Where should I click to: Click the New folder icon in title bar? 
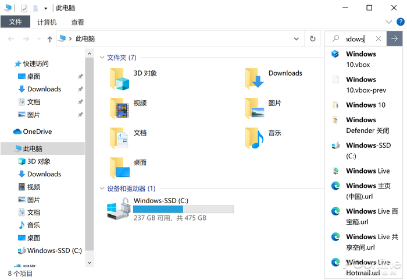coord(35,8)
